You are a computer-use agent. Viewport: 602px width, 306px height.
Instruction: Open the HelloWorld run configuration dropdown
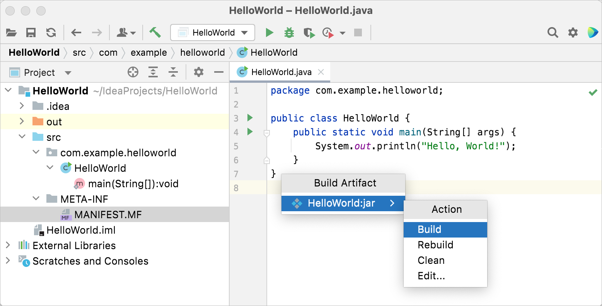coord(245,32)
